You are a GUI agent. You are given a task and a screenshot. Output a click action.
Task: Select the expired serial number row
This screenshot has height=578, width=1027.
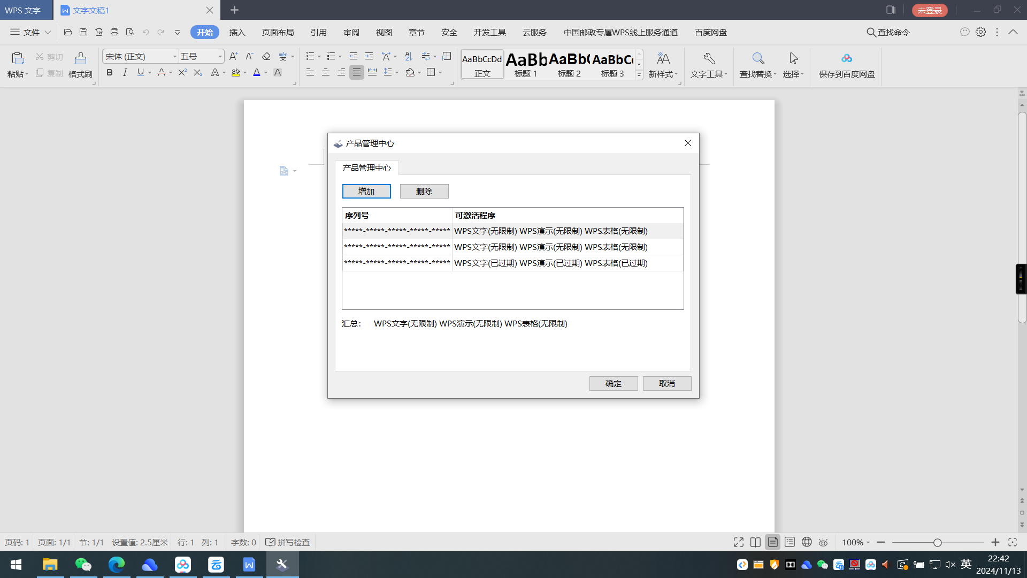[512, 263]
